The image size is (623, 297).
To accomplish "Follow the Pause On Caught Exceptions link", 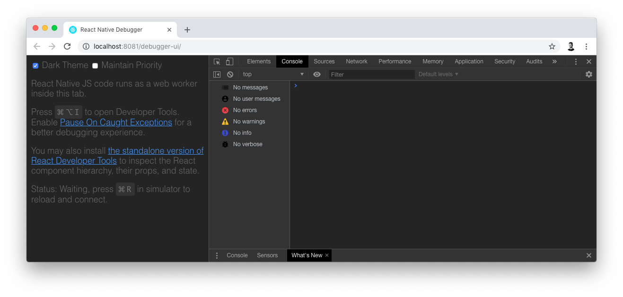I will click(116, 122).
